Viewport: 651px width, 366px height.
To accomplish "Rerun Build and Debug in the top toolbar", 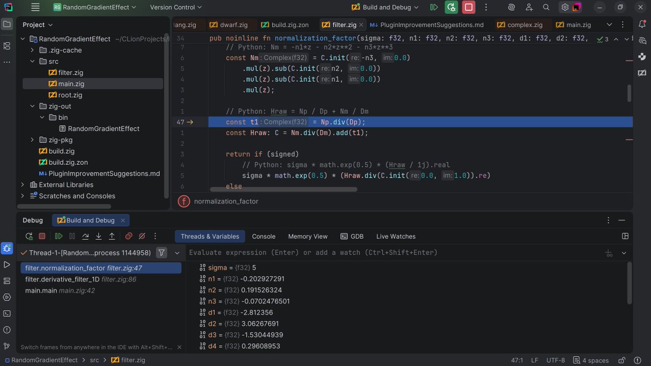I will (451, 7).
